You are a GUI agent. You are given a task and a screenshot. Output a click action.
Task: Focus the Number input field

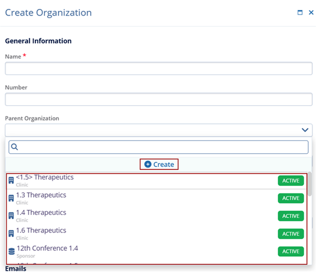(158, 100)
